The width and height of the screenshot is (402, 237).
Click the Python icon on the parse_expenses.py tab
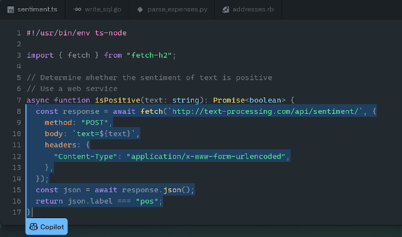click(140, 10)
